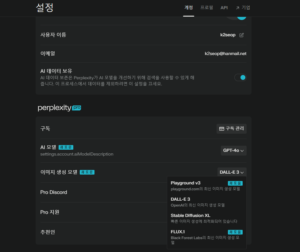
Task: Open the API tab
Action: pos(224,8)
